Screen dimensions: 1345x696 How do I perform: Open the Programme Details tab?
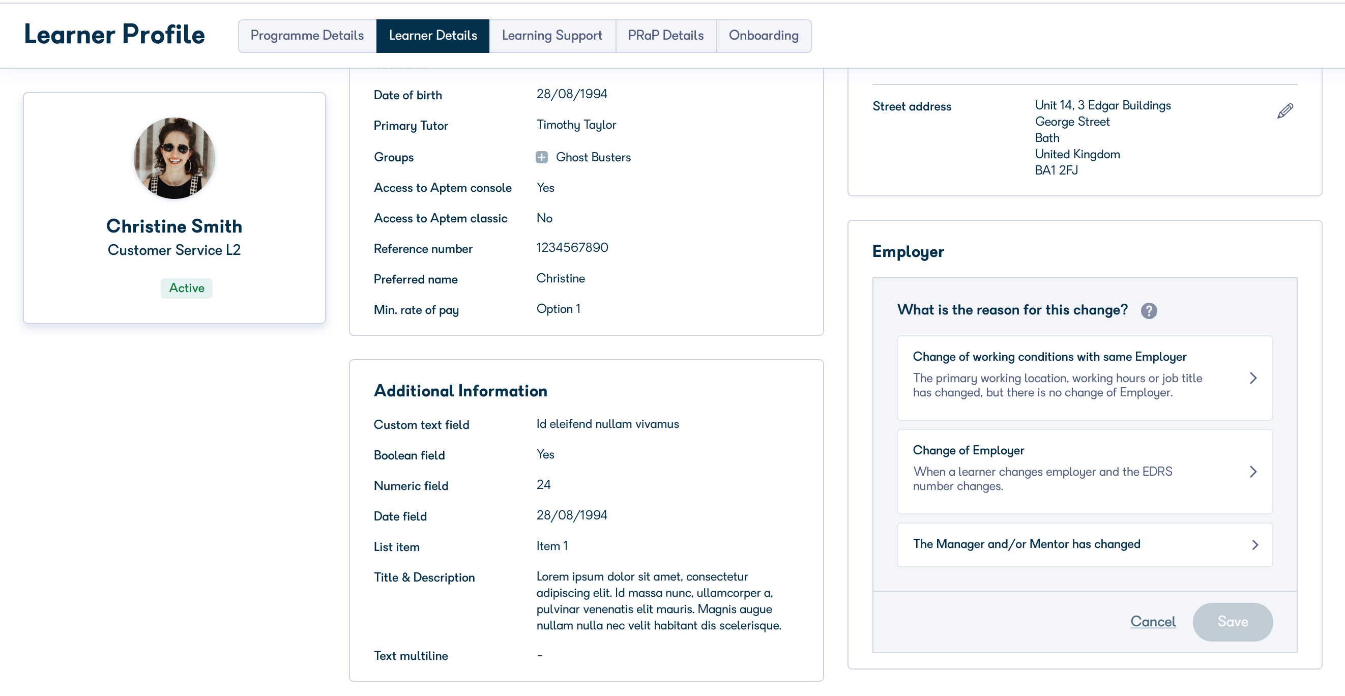point(307,36)
